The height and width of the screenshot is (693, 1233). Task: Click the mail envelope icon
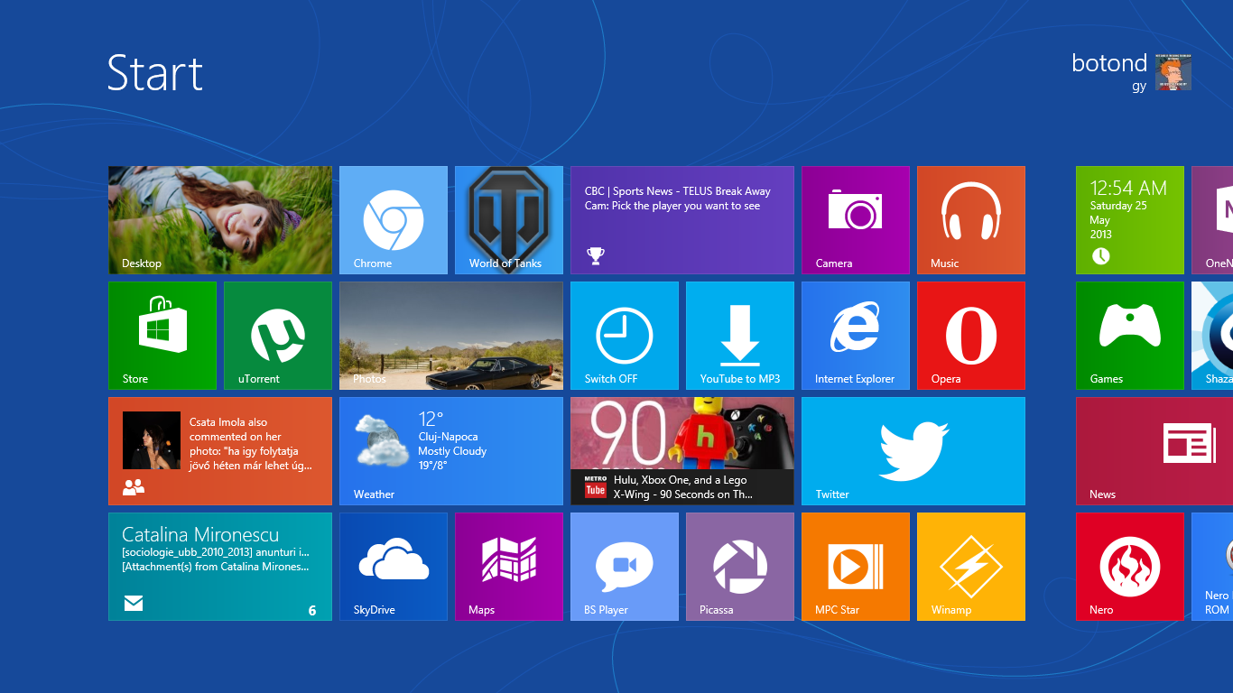(x=134, y=603)
